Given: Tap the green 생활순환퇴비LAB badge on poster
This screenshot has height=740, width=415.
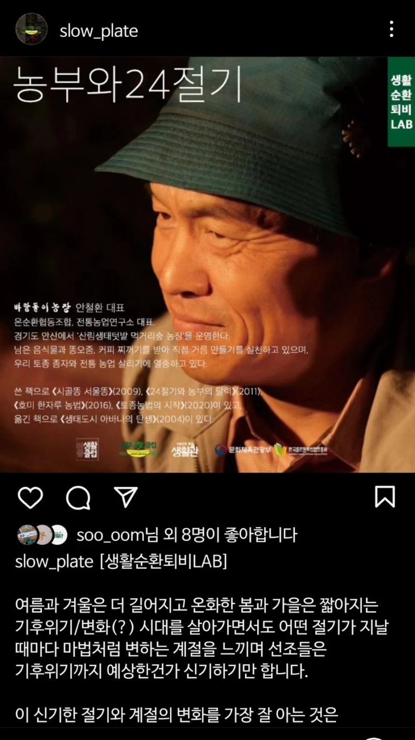Looking at the screenshot, I should pos(402,101).
